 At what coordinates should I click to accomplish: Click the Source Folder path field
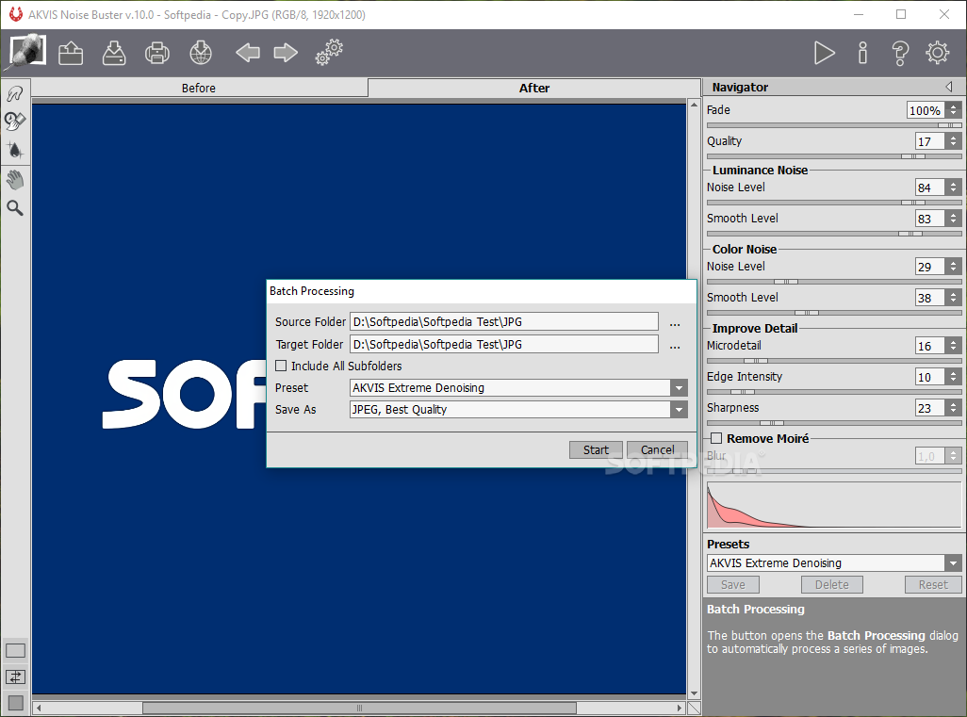point(504,322)
